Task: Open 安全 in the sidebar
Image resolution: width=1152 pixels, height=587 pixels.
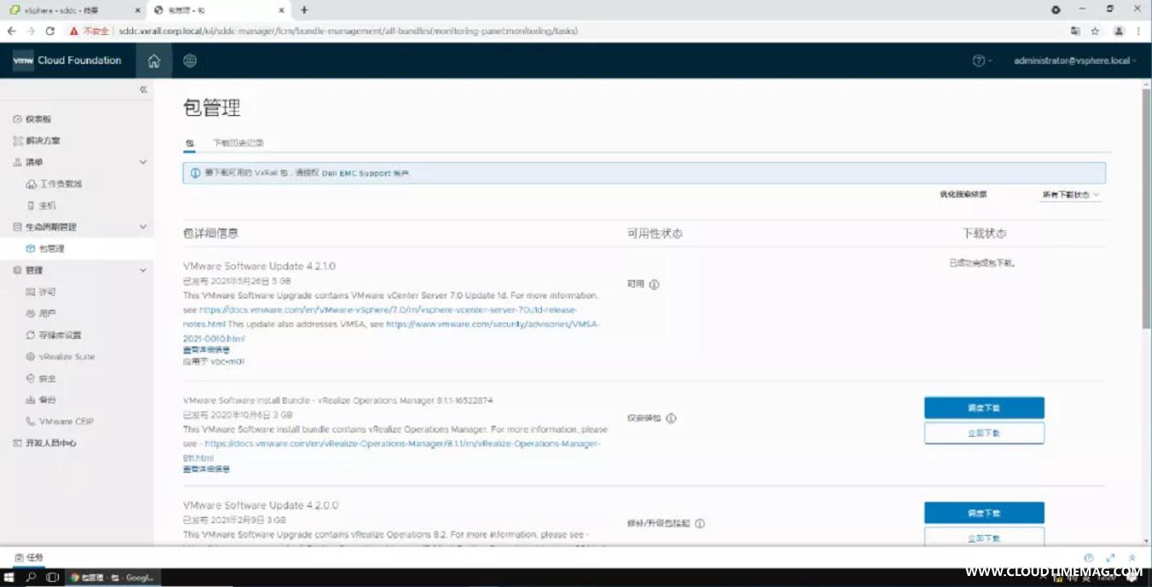Action: (x=47, y=379)
